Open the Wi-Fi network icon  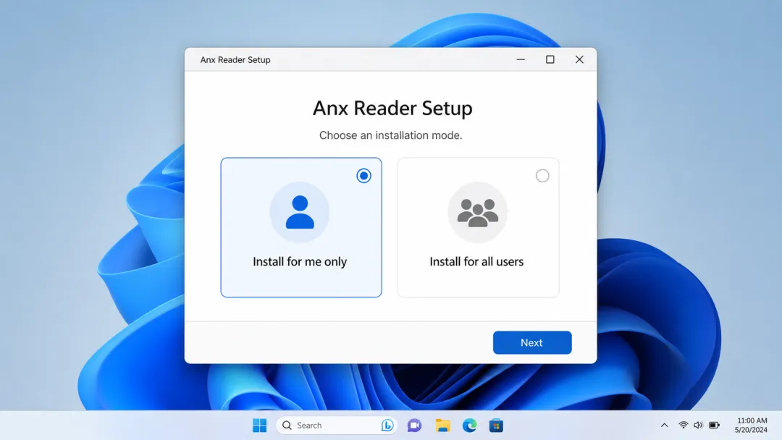point(684,425)
